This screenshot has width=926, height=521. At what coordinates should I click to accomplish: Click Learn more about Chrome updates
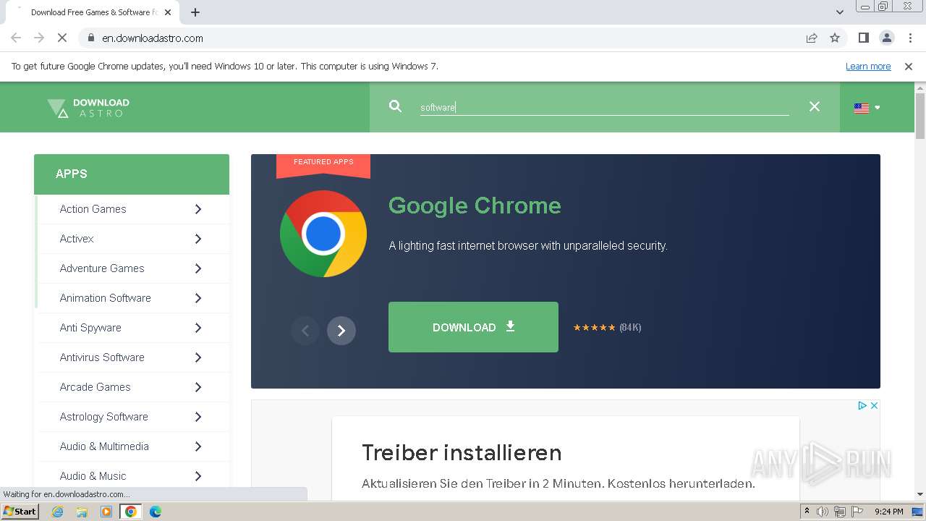point(868,67)
